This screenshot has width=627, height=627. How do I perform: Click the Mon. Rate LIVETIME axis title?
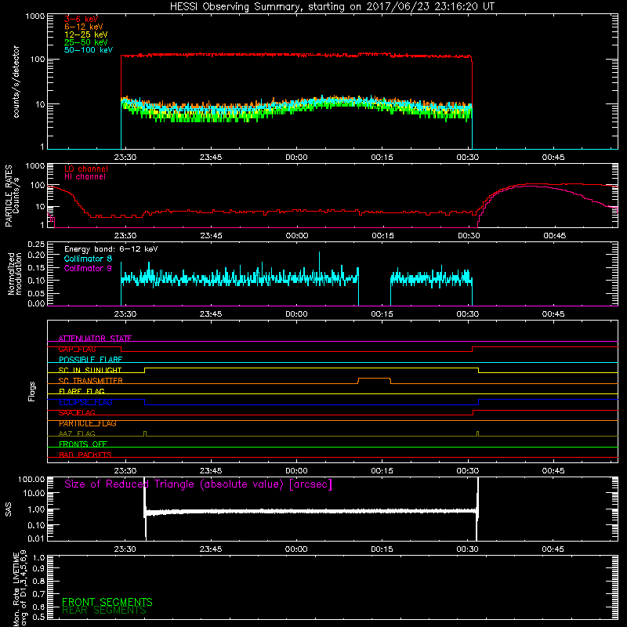pyautogui.click(x=20, y=589)
